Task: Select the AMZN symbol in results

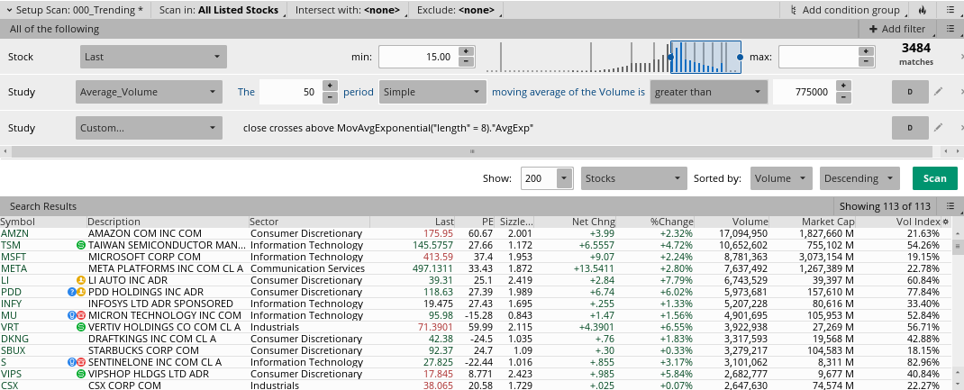Action: pyautogui.click(x=14, y=233)
